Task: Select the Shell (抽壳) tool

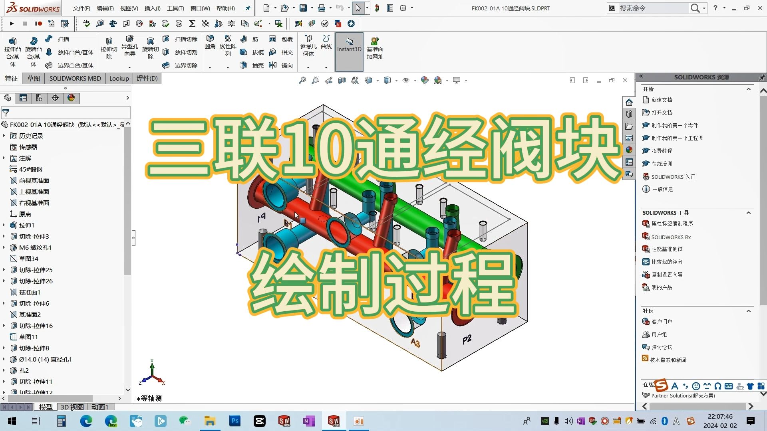Action: pyautogui.click(x=252, y=65)
